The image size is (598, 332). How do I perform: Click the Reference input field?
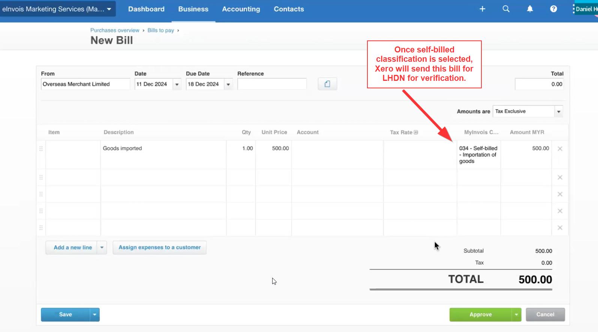coord(272,84)
